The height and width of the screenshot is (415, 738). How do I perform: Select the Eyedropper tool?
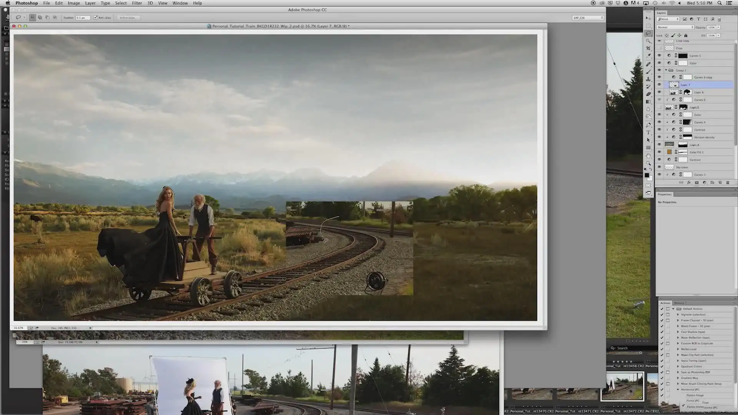tap(648, 56)
